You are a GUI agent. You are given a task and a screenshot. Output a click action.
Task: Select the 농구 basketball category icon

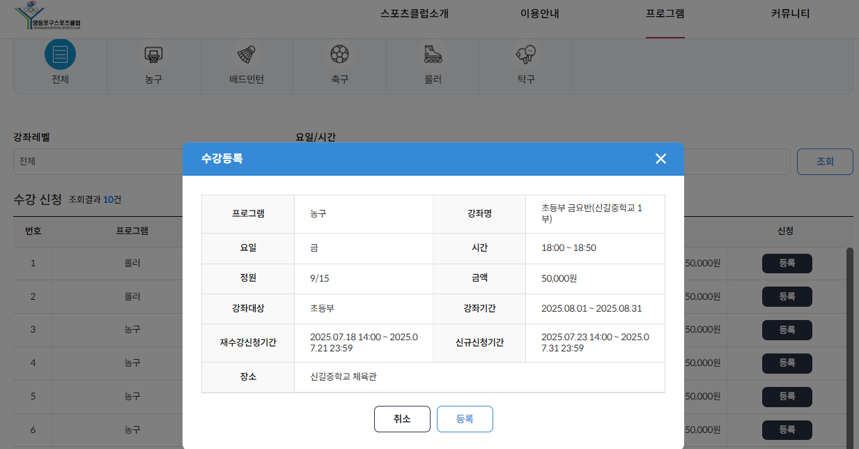(153, 54)
